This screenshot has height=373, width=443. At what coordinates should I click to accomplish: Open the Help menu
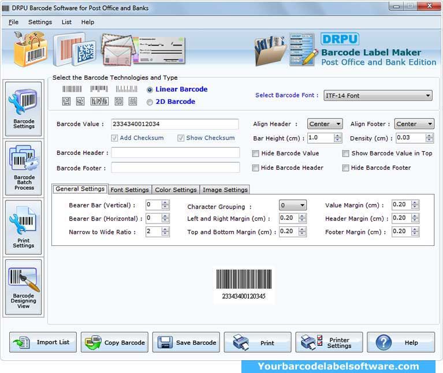(88, 22)
